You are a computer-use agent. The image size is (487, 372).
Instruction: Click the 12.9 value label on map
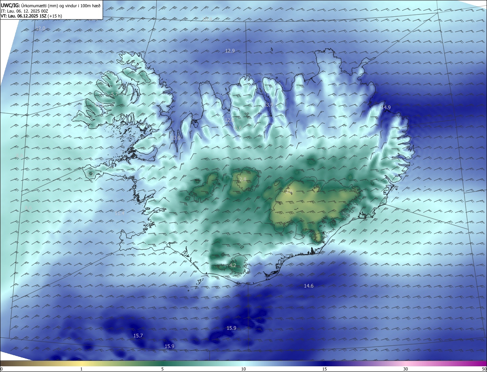tap(230, 51)
